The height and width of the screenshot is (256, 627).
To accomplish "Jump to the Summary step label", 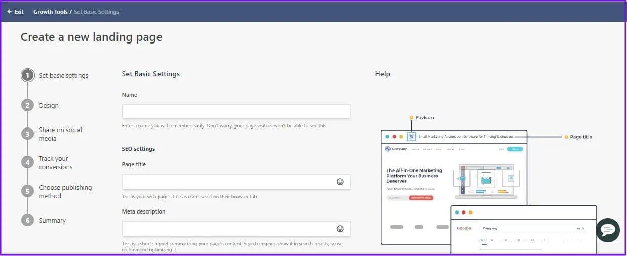I will [x=52, y=221].
